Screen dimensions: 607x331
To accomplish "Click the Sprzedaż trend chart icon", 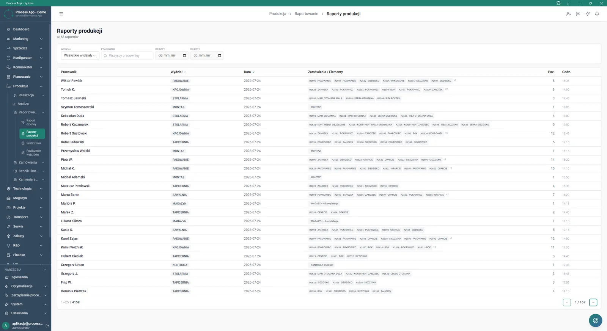I will point(8,48).
